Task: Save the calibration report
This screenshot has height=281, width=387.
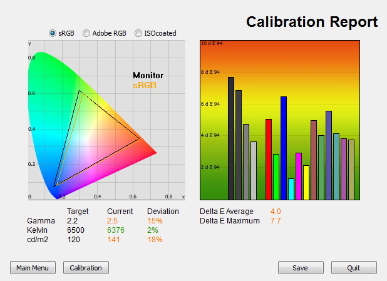Action: coord(301,268)
